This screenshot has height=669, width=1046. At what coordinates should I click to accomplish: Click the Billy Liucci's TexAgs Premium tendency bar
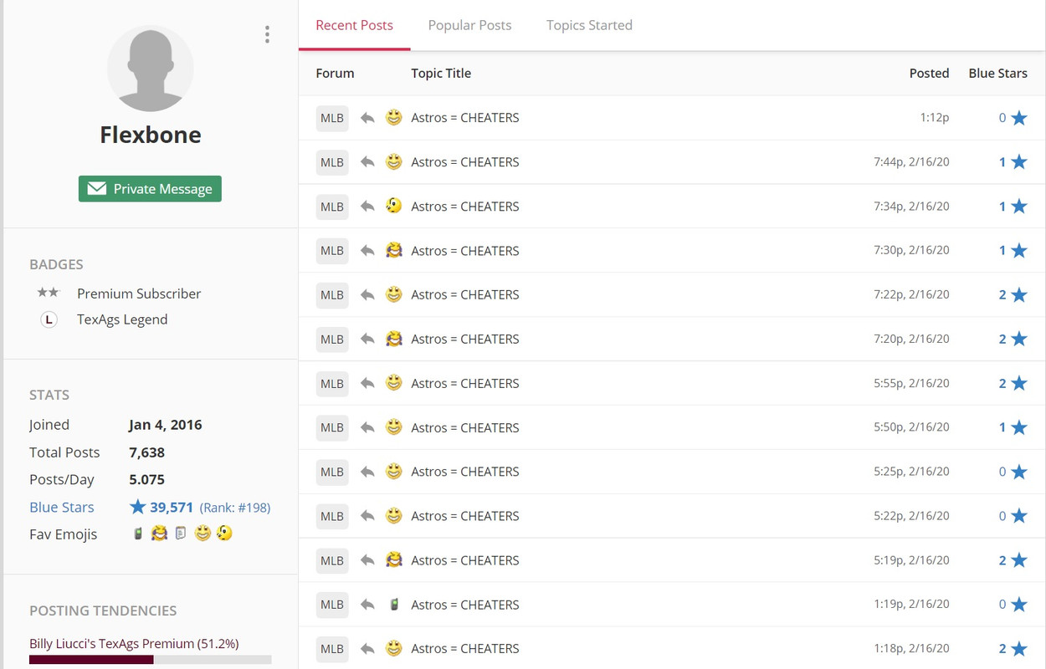coord(151,660)
